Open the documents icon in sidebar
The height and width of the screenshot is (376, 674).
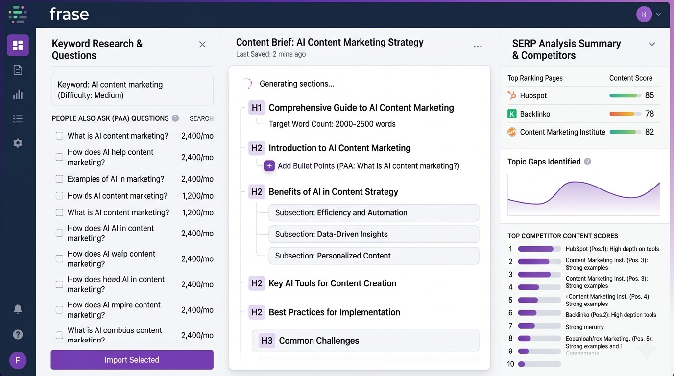tap(18, 70)
